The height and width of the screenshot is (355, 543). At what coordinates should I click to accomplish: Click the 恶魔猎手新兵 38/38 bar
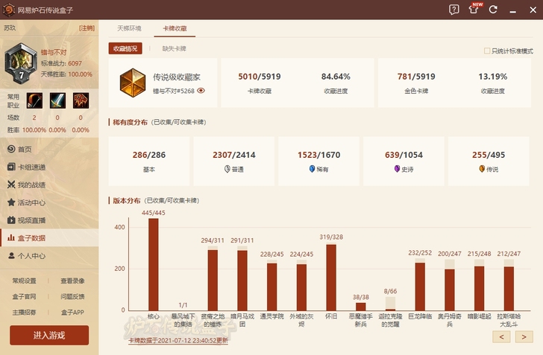361,307
